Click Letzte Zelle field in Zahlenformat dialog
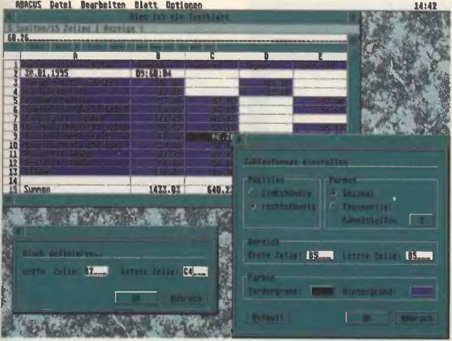 419,257
